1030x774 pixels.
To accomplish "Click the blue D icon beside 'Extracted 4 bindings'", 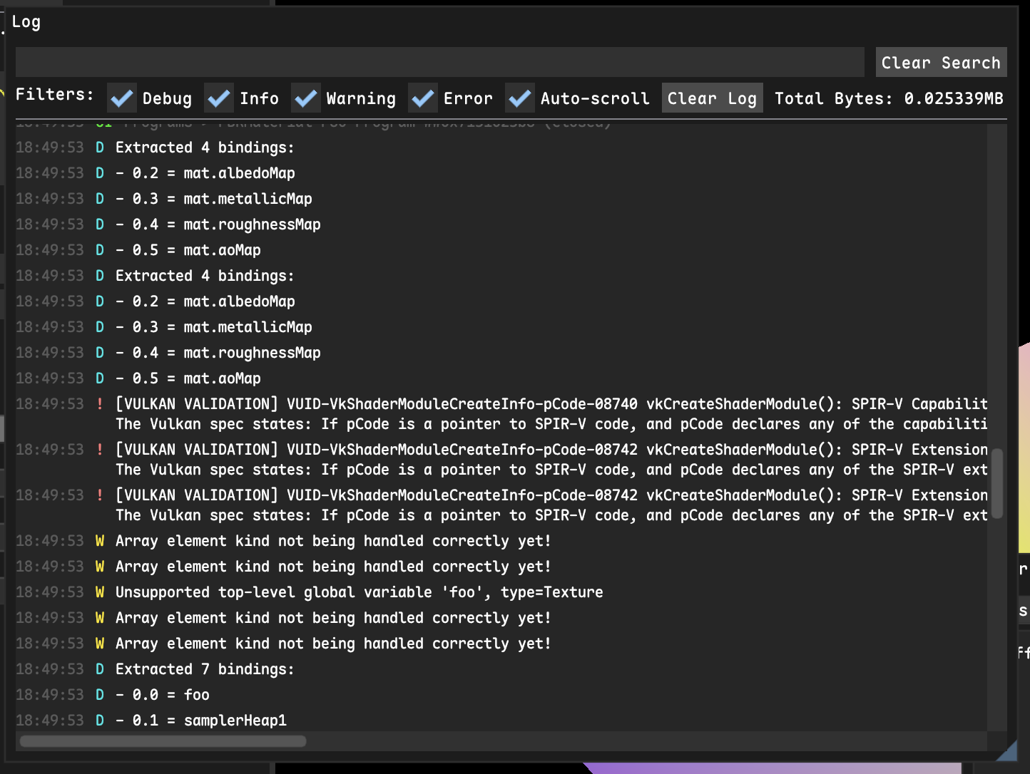I will pyautogui.click(x=100, y=147).
